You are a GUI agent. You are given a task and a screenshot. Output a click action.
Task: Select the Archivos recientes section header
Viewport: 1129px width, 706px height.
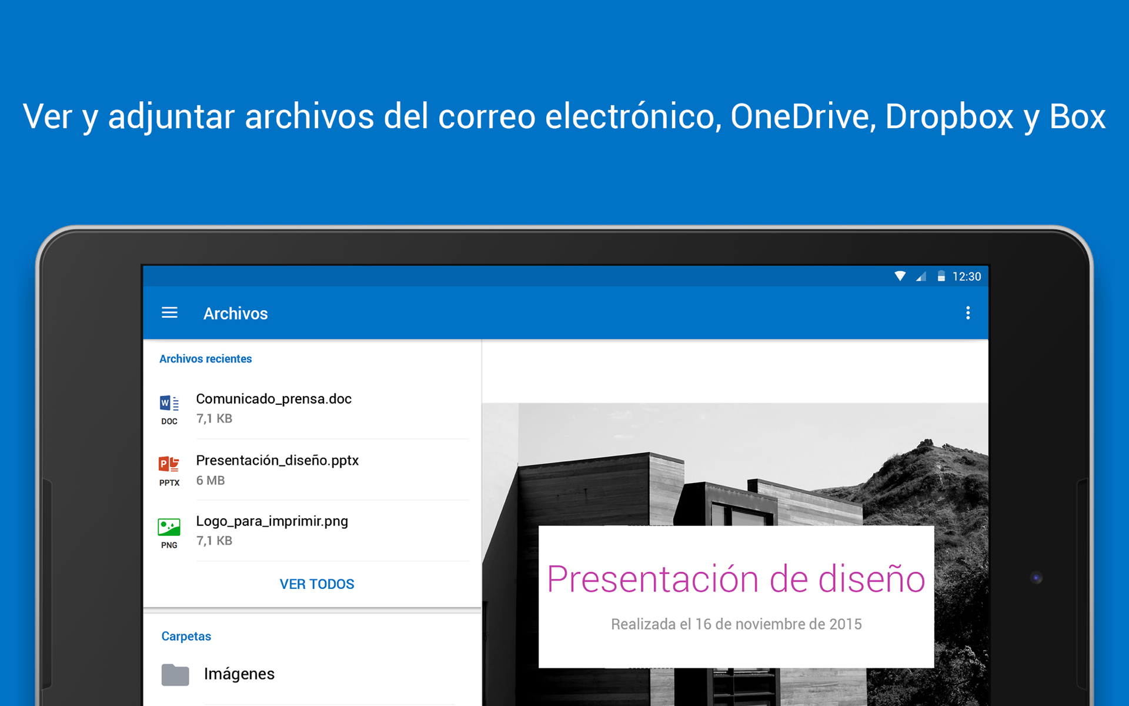click(205, 358)
